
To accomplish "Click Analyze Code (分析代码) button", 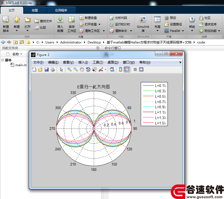I will (x=118, y=18).
